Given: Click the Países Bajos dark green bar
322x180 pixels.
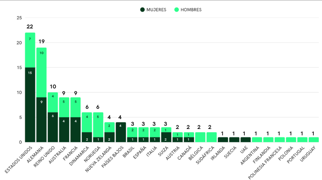Looking at the screenshot, I should point(120,132).
